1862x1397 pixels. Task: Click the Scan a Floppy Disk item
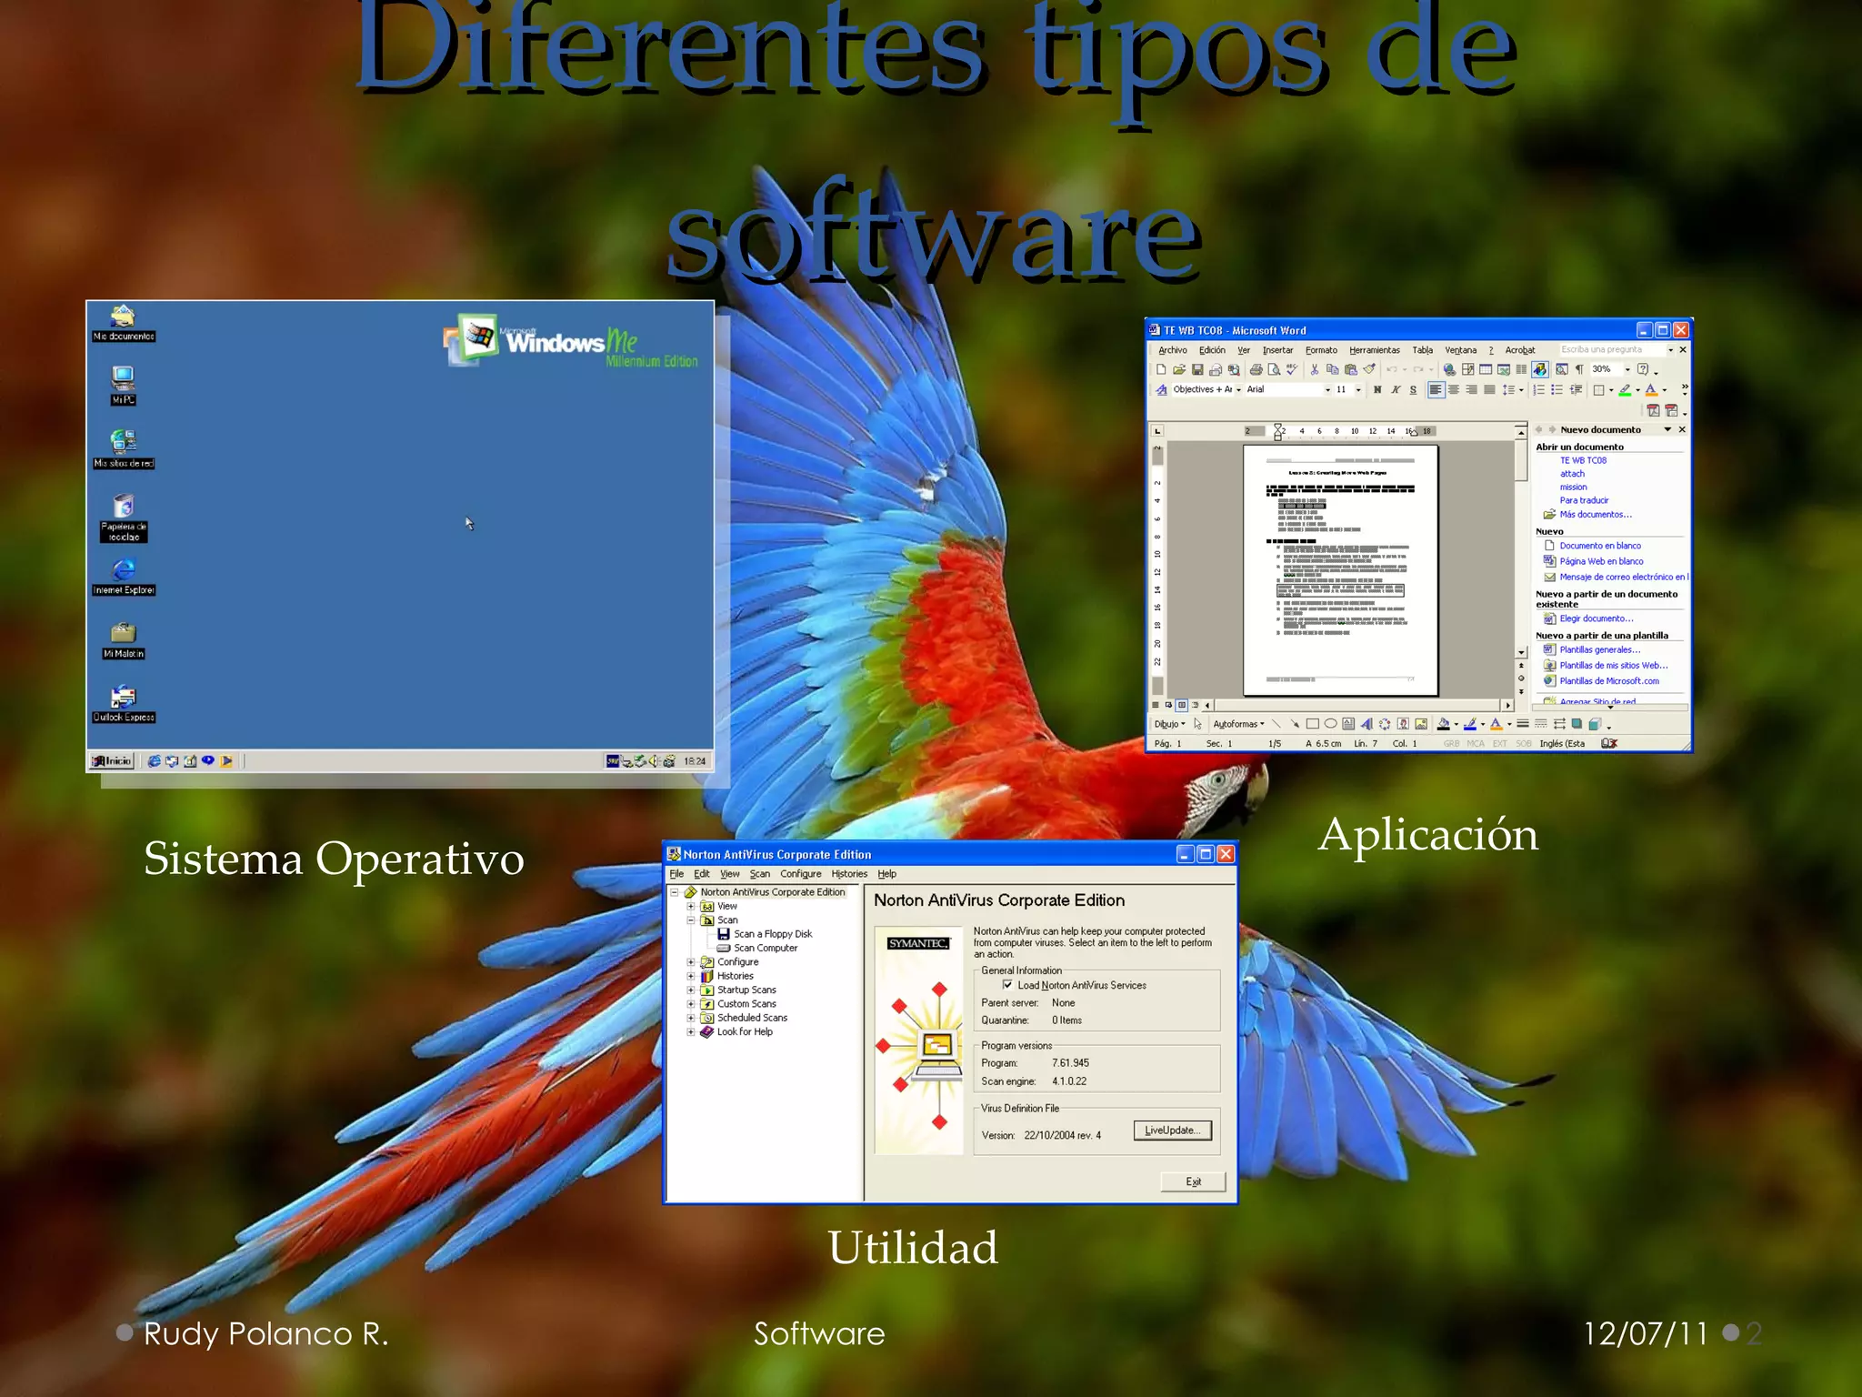(772, 934)
